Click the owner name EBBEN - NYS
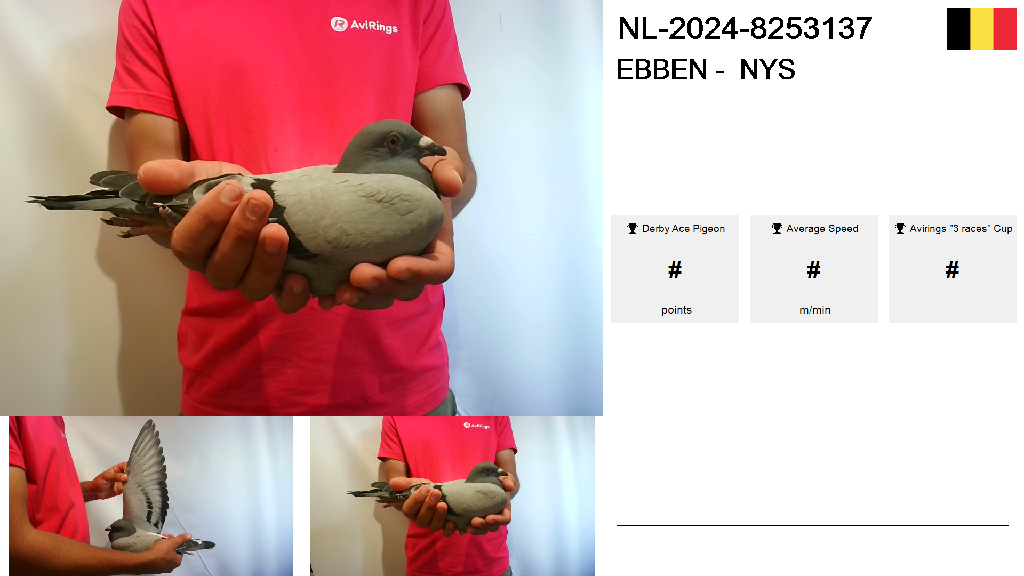Viewport: 1024px width, 576px height. tap(706, 70)
